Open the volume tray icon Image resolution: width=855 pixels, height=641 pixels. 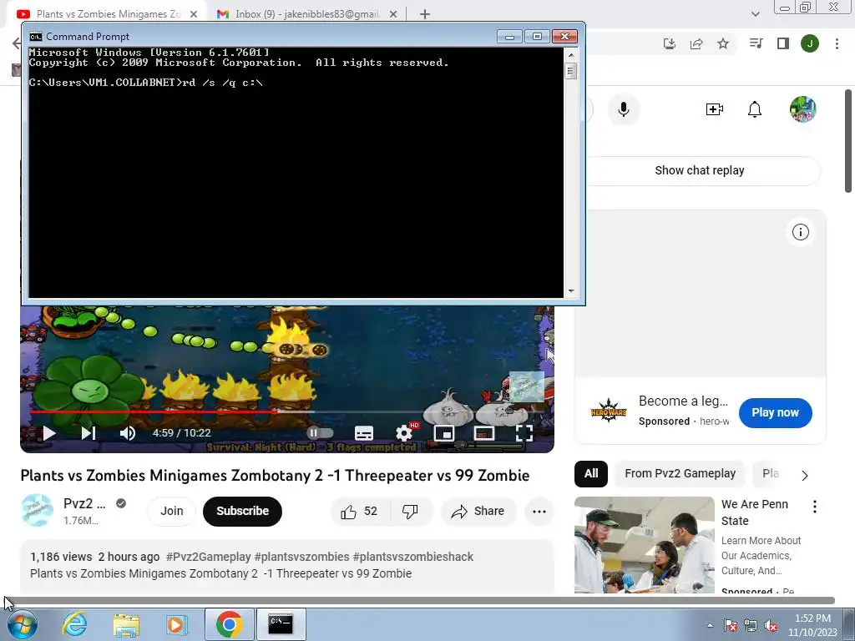pyautogui.click(x=771, y=625)
